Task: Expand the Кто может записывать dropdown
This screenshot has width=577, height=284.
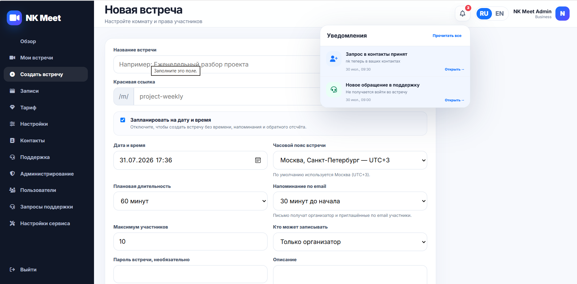Action: 350,242
